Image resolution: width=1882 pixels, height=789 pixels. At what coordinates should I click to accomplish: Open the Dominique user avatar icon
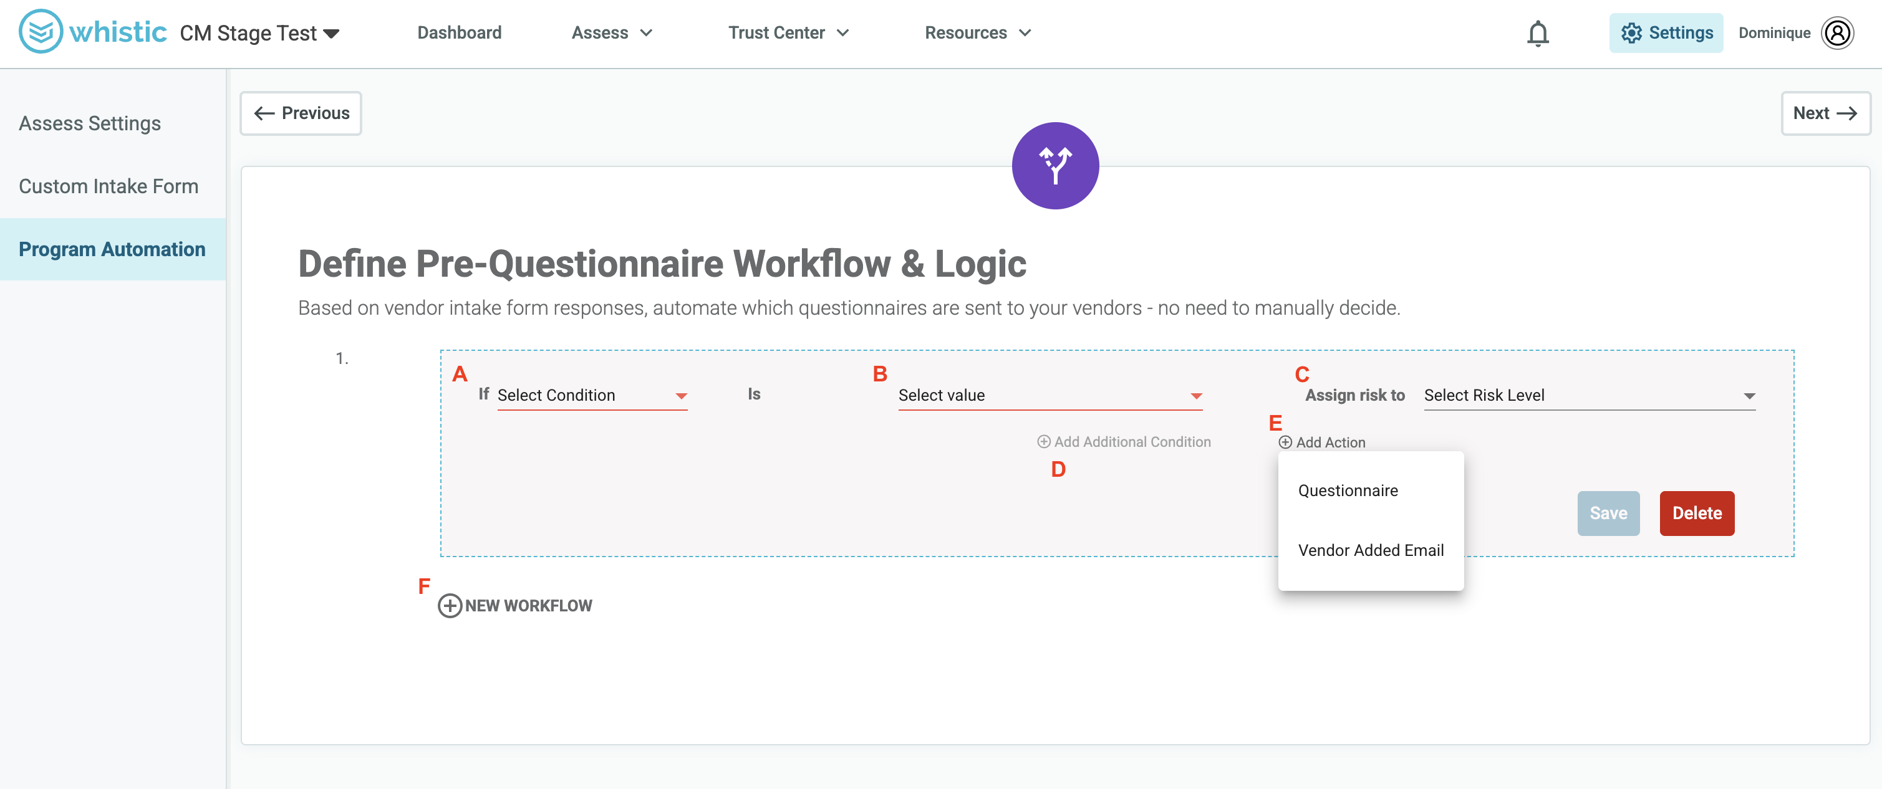(x=1836, y=33)
